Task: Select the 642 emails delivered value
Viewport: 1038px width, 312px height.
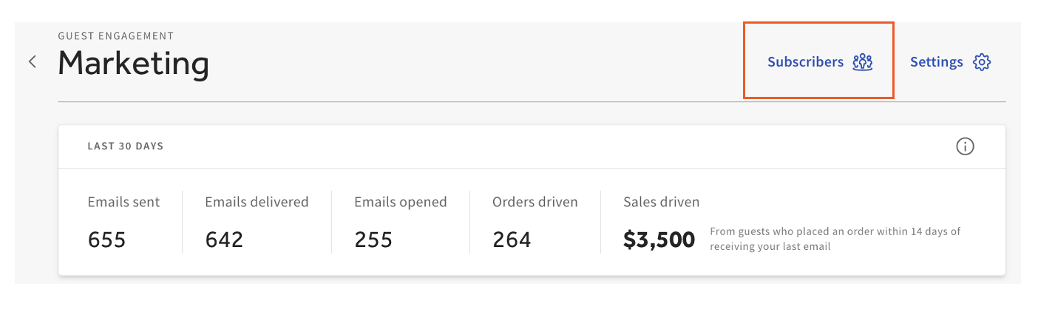Action: tap(224, 240)
